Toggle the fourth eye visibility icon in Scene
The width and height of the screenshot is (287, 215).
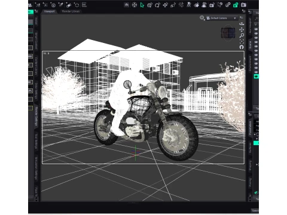(256, 42)
